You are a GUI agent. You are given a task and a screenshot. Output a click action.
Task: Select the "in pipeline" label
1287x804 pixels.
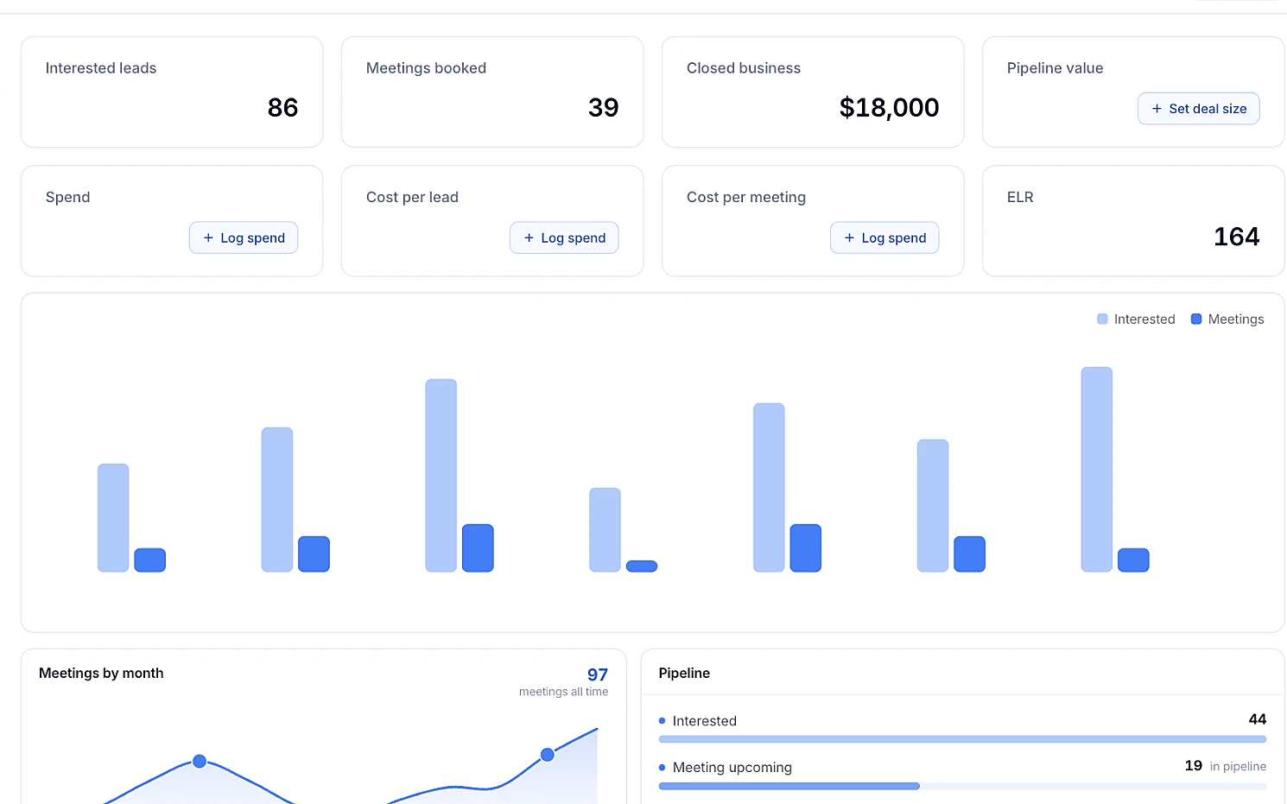1238,767
